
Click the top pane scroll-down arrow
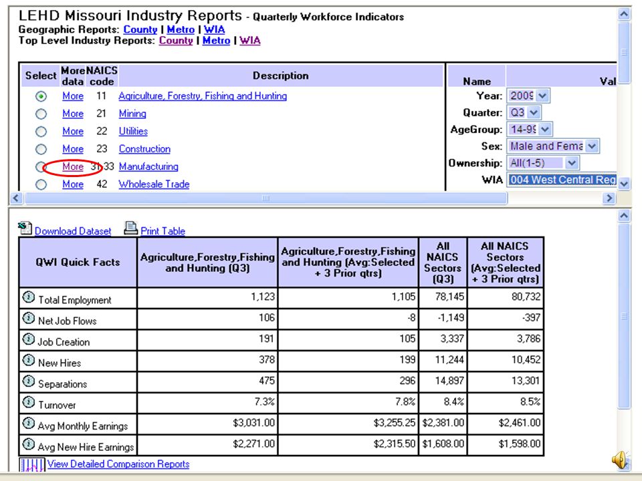click(623, 184)
